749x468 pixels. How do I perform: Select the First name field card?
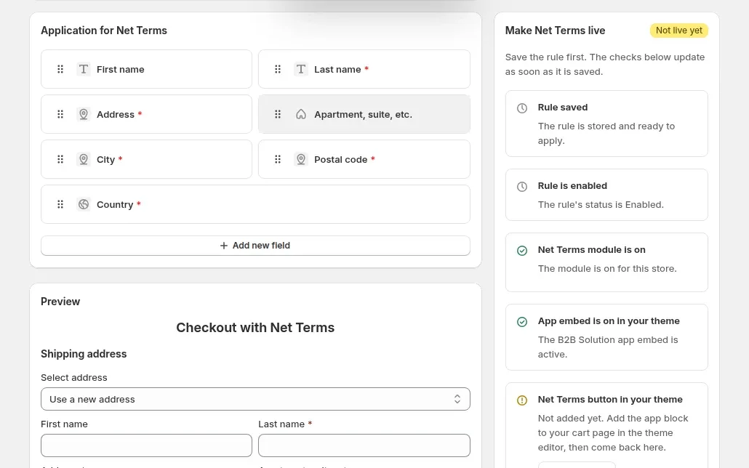pos(146,69)
